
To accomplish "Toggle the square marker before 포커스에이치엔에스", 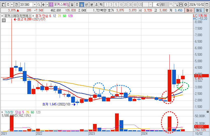I will coord(2,16).
